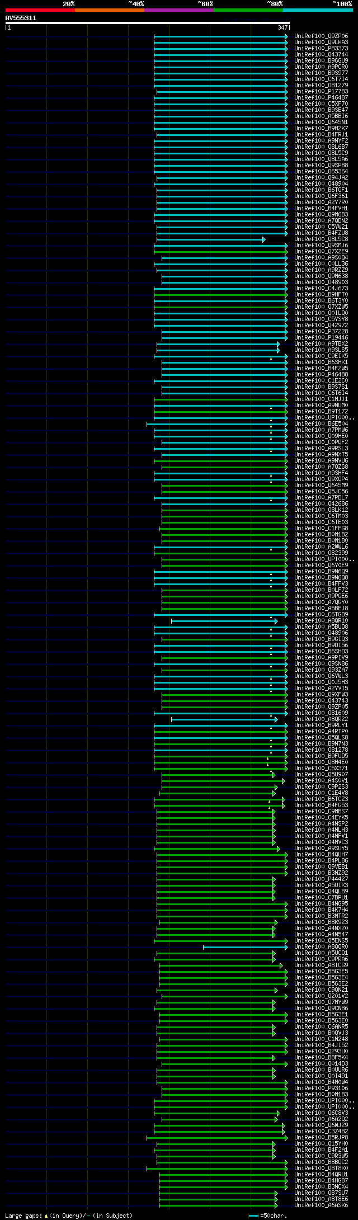Select label UniRef100_B4K7H4
This screenshot has height=1220, width=358.
point(321,910)
